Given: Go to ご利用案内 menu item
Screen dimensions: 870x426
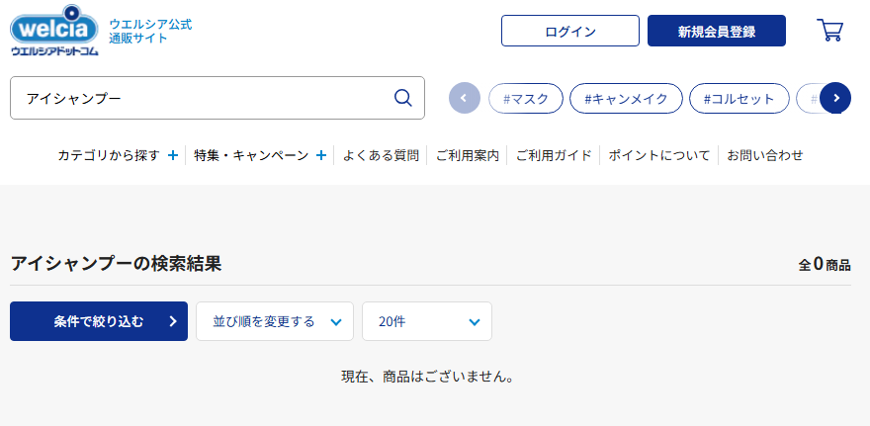Looking at the screenshot, I should [x=467, y=155].
